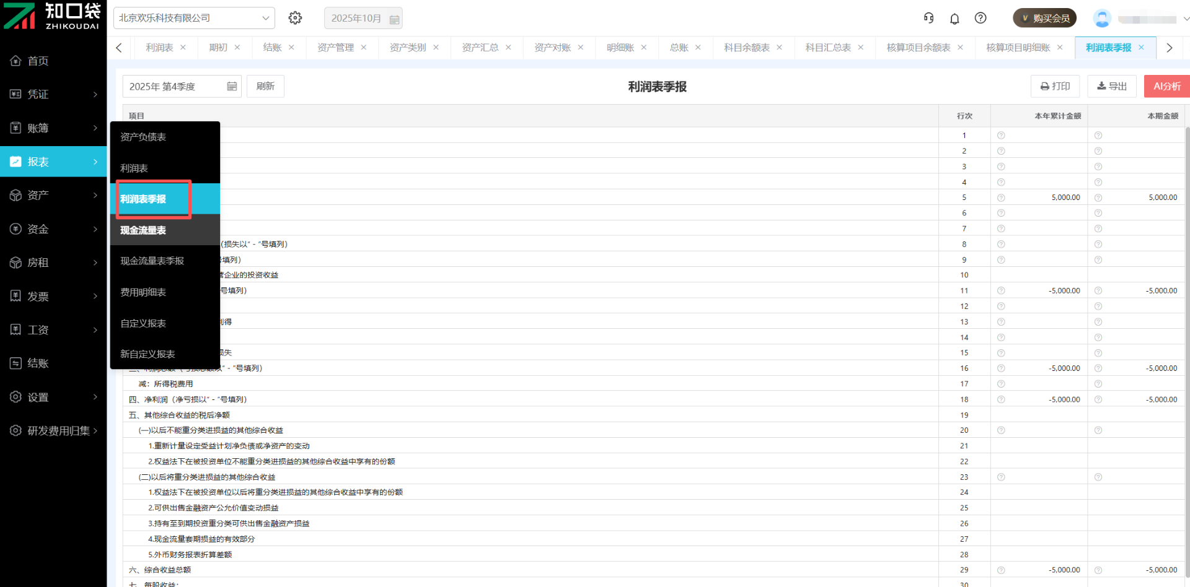The width and height of the screenshot is (1190, 587).
Task: Click the user avatar icon
Action: pos(1102,19)
